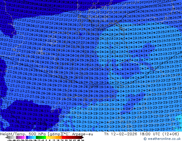The image size is (182, 141).
Task: Open the weatheronline.co.uk copyright link
Action: [162, 139]
